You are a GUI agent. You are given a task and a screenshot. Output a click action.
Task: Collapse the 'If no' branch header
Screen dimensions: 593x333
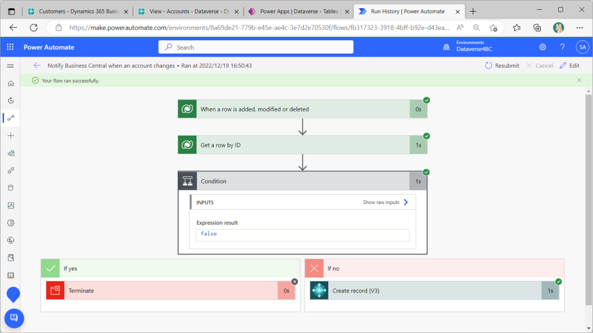(434, 268)
